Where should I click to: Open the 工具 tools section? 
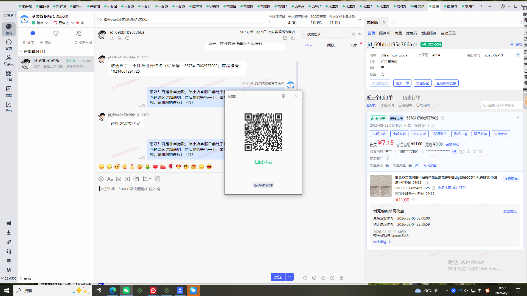point(9,76)
